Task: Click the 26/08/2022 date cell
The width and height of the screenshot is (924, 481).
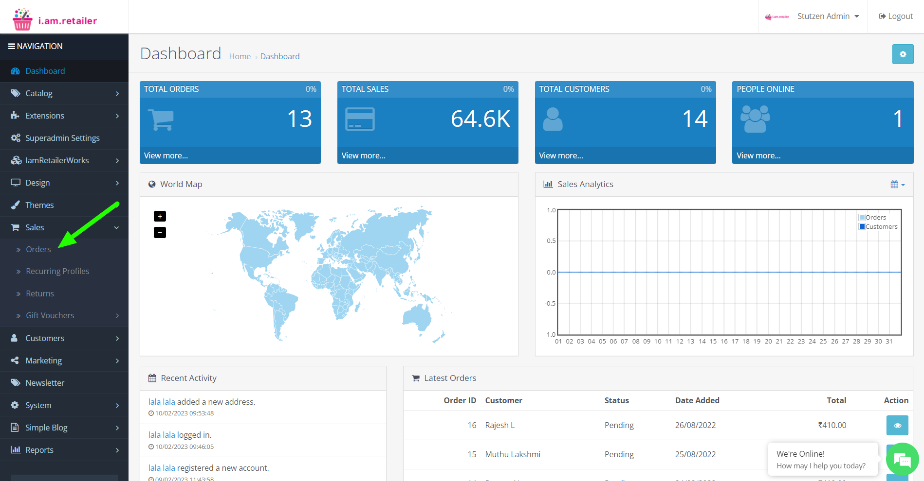Action: coord(696,425)
